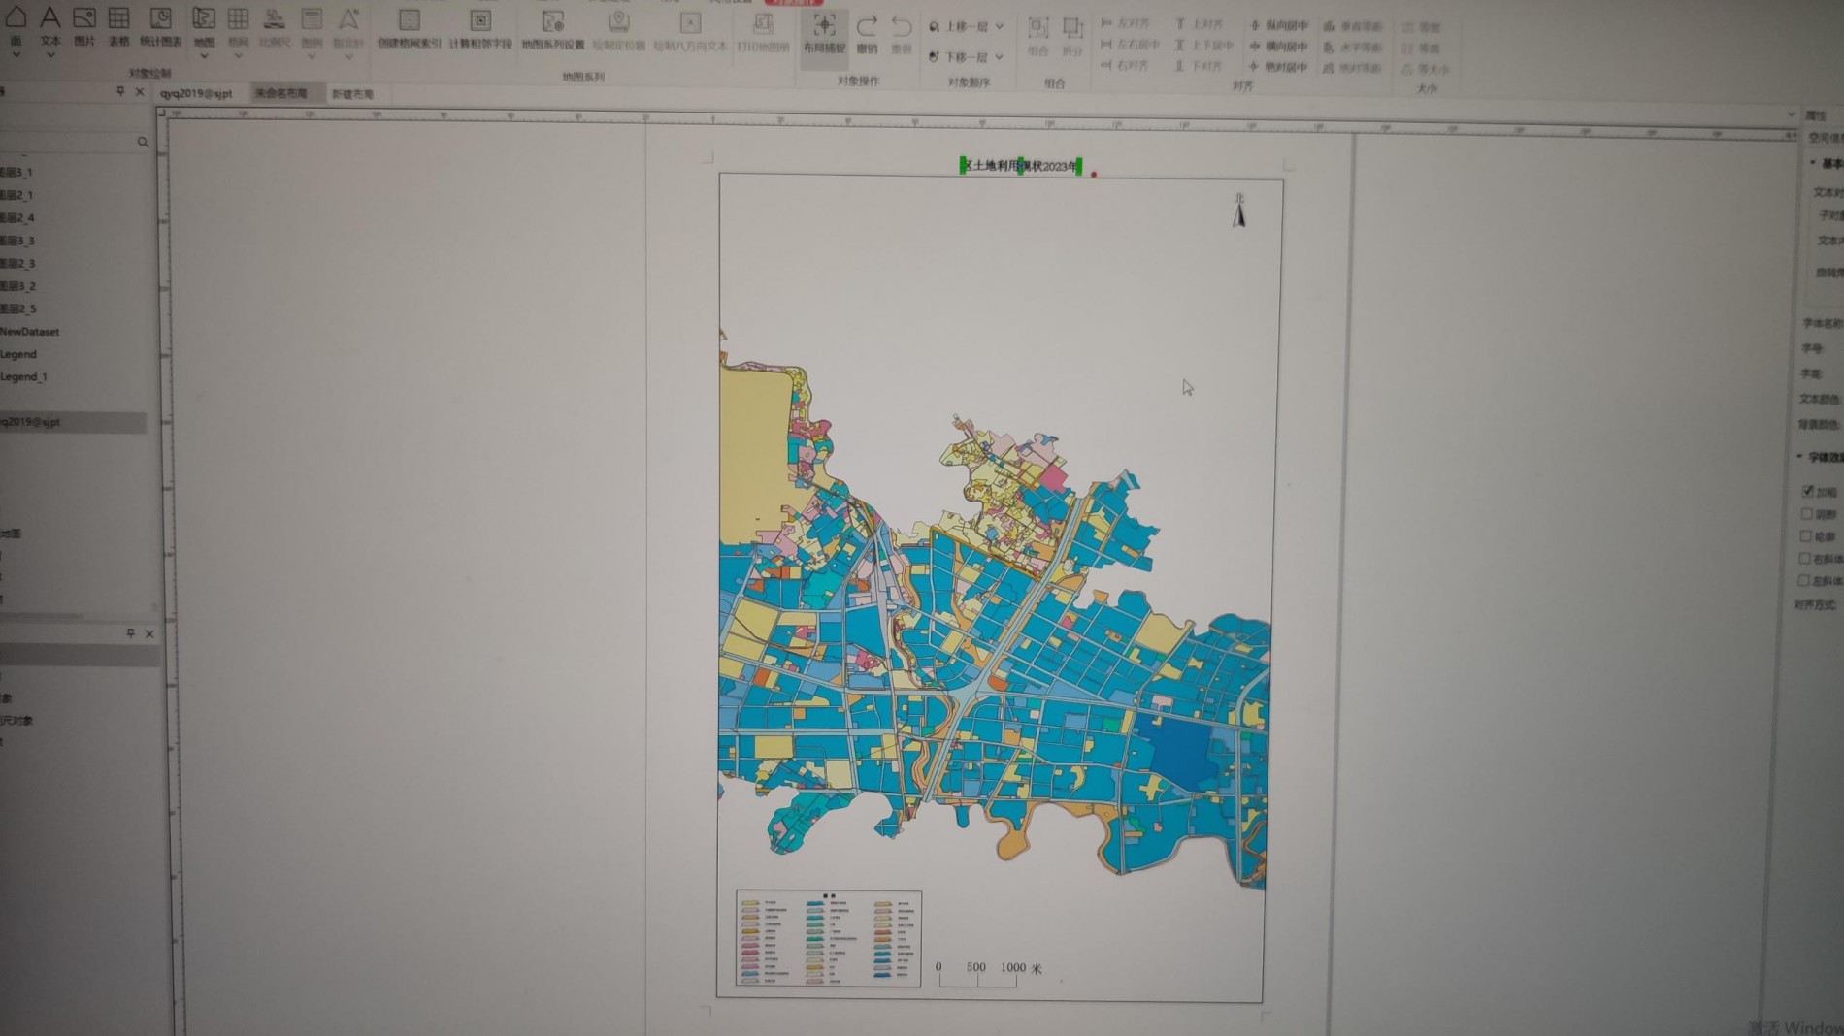This screenshot has width=1844, height=1036.
Task: Select the scale bar on the layout
Action: [989, 973]
